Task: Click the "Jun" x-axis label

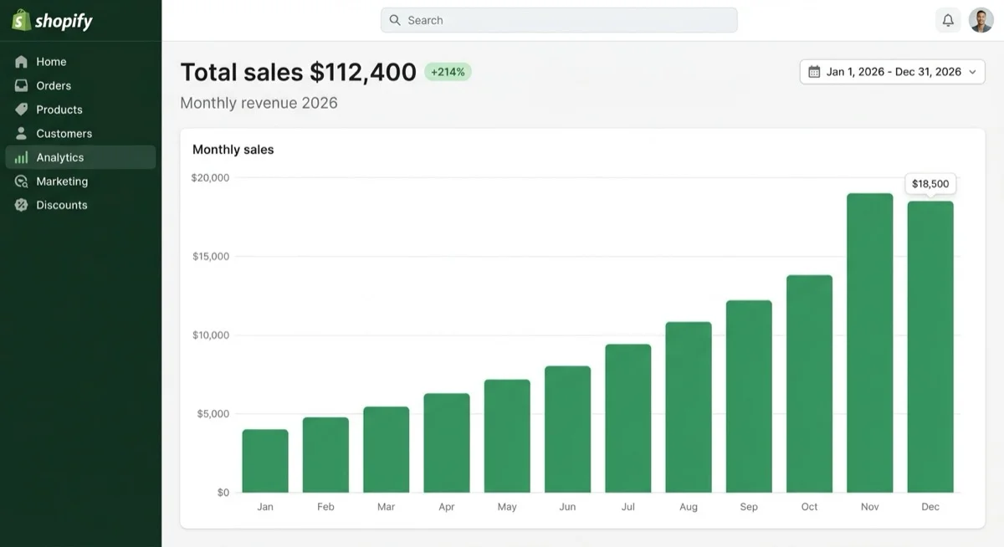Action: coord(567,507)
